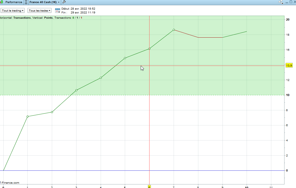Select the transaction 2 data point marker
The width and height of the screenshot is (296, 188).
(x=52, y=112)
